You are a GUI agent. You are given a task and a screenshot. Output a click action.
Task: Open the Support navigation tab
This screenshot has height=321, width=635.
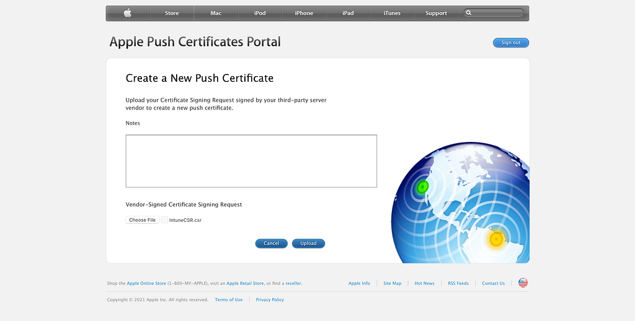pos(436,13)
